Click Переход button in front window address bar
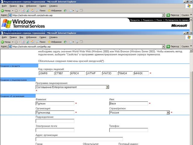The width and height of the screenshot is (193, 145). 173,47
